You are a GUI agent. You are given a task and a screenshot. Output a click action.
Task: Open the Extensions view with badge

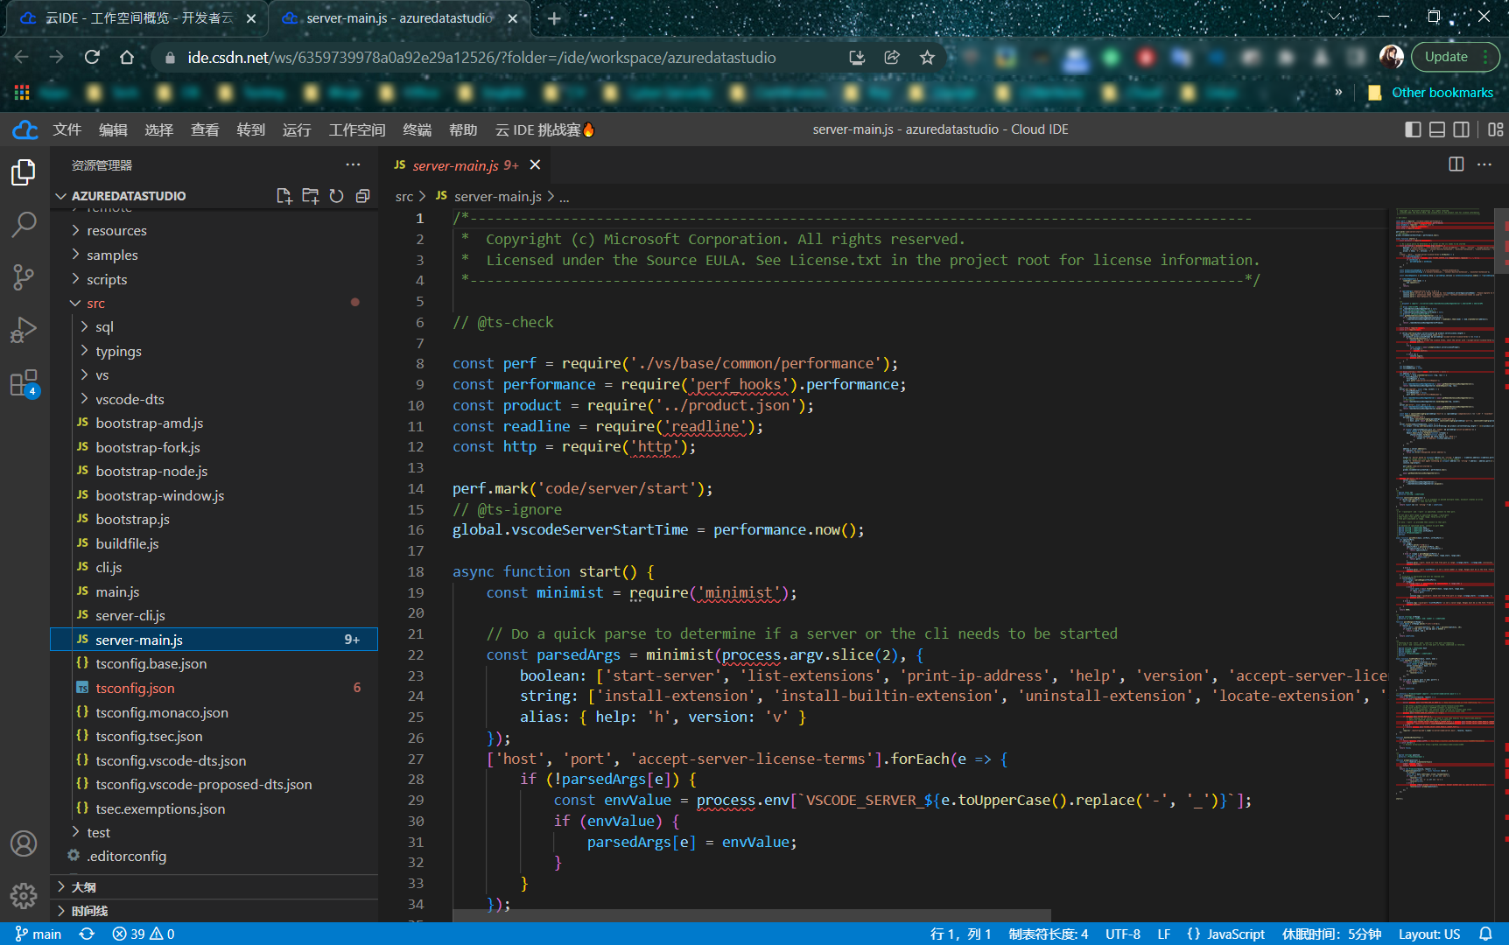[x=24, y=383]
